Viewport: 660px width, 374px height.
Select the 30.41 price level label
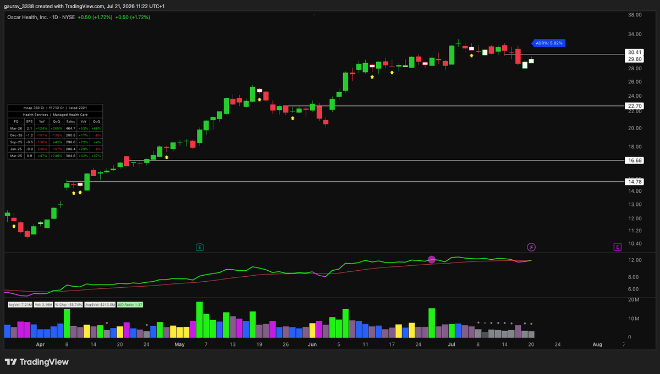634,52
